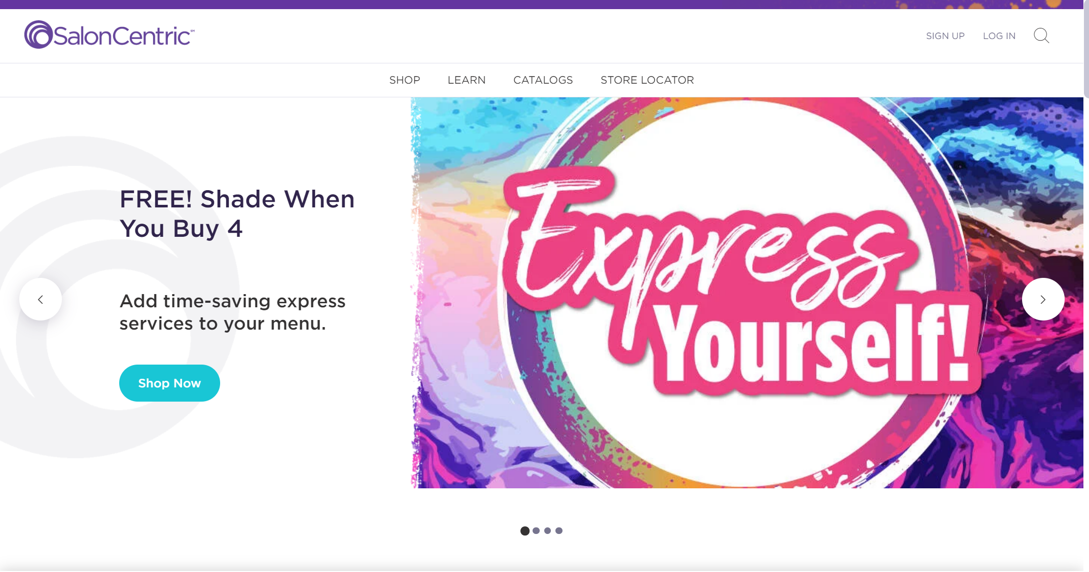
Task: Select the second carousel dot indicator
Action: (536, 531)
